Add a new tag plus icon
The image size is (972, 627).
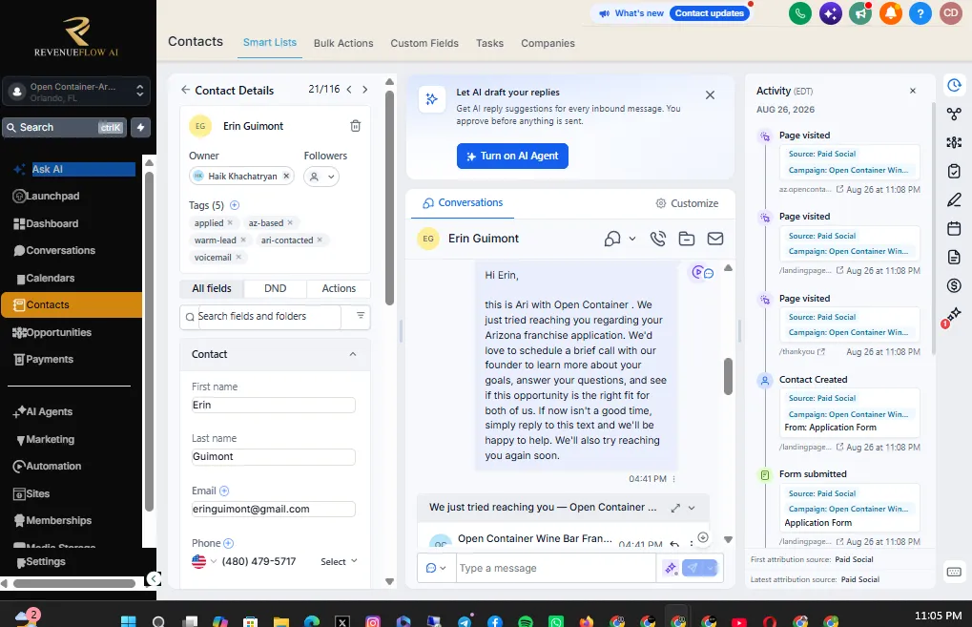click(x=235, y=205)
